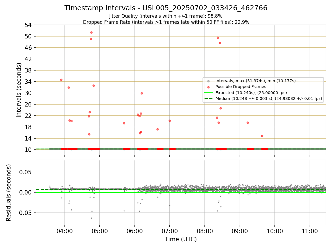Screen dimensions: 332x249
Task: Select the "Dropped Frame Rate" 22.9% subtitle line
Action: point(166,22)
